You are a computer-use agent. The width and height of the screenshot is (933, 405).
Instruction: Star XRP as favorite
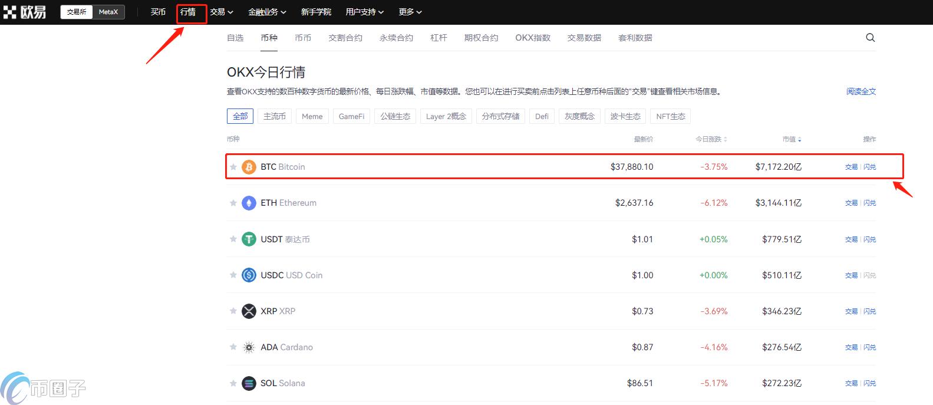(233, 311)
